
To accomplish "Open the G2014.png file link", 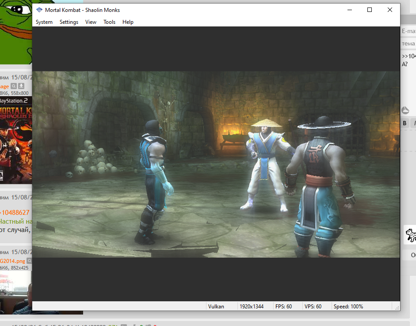I will coord(13,261).
